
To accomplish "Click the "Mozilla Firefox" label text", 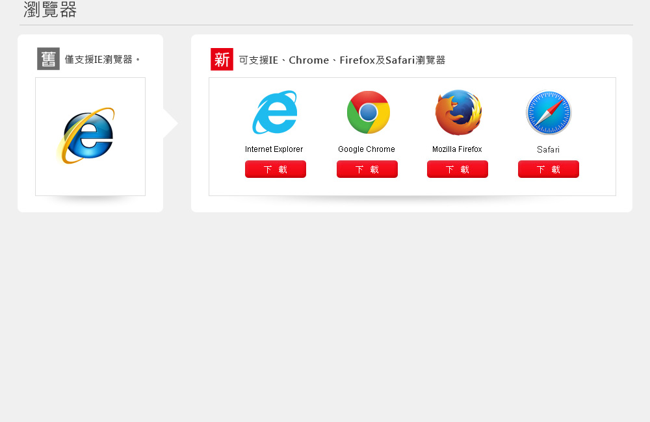I will click(x=457, y=149).
